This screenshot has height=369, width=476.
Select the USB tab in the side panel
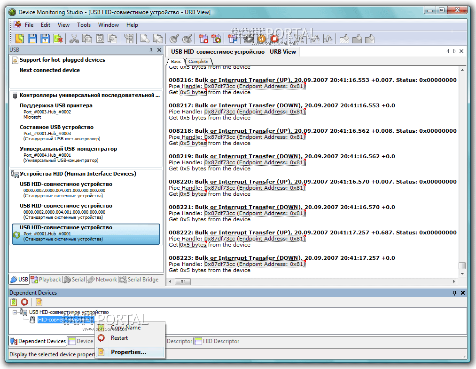(x=20, y=280)
